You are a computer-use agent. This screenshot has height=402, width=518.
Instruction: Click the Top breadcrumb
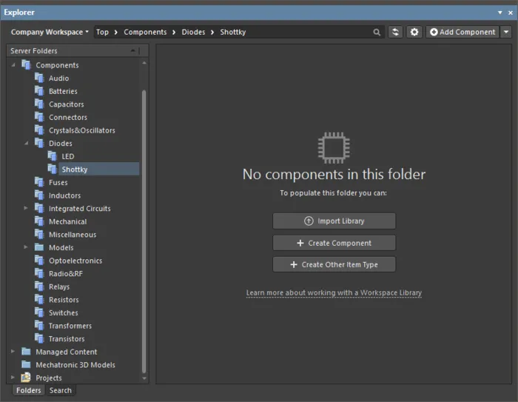click(102, 32)
